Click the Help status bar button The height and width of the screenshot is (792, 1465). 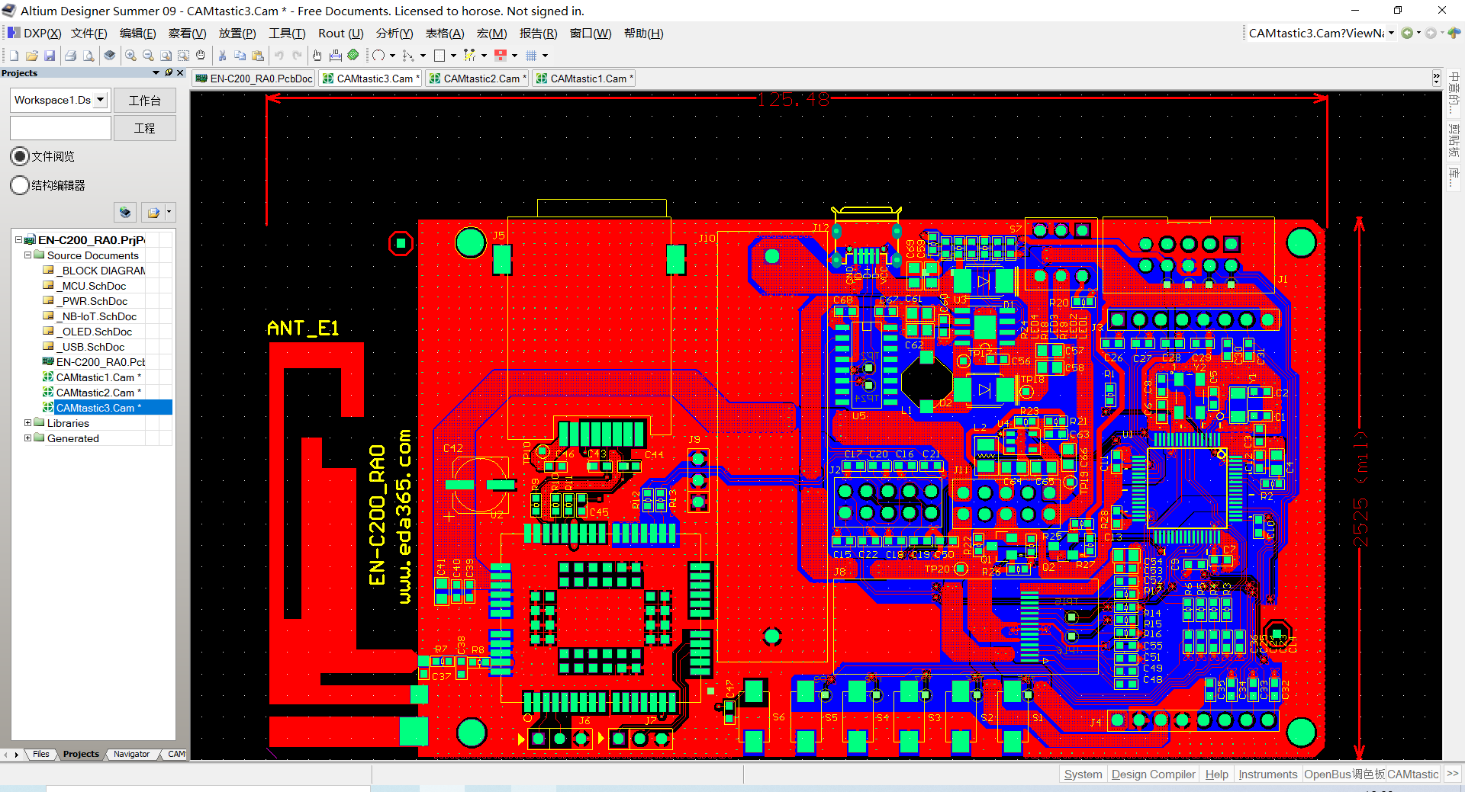click(1216, 774)
